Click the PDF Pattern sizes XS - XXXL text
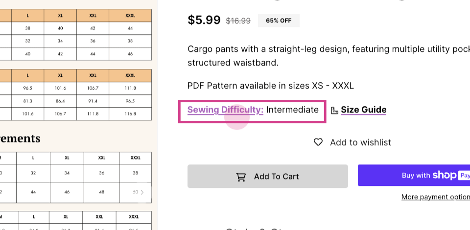The width and height of the screenshot is (470, 230). click(271, 86)
